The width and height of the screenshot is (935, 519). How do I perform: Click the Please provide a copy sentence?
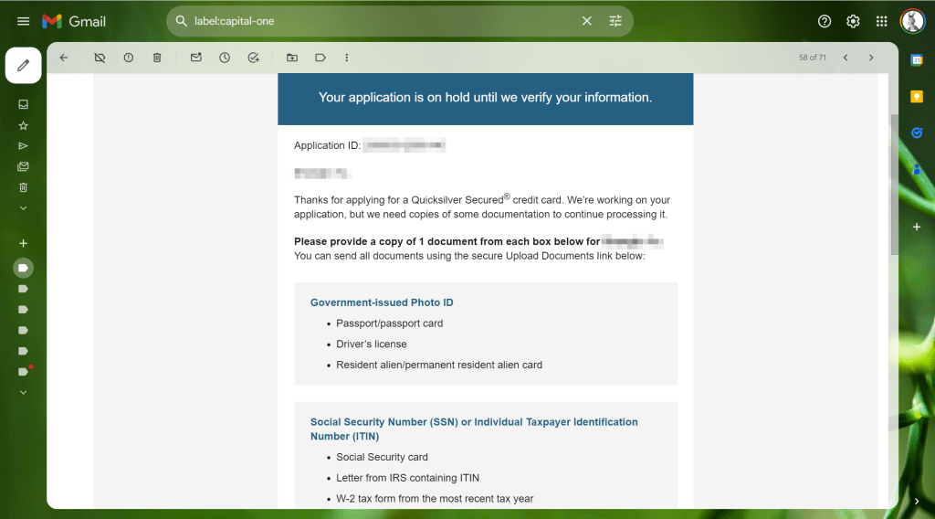click(x=446, y=241)
